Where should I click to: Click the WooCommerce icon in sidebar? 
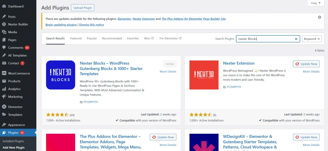click(4, 73)
